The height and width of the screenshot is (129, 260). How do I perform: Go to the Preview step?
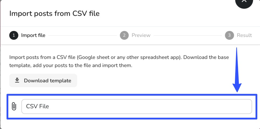pos(141,35)
